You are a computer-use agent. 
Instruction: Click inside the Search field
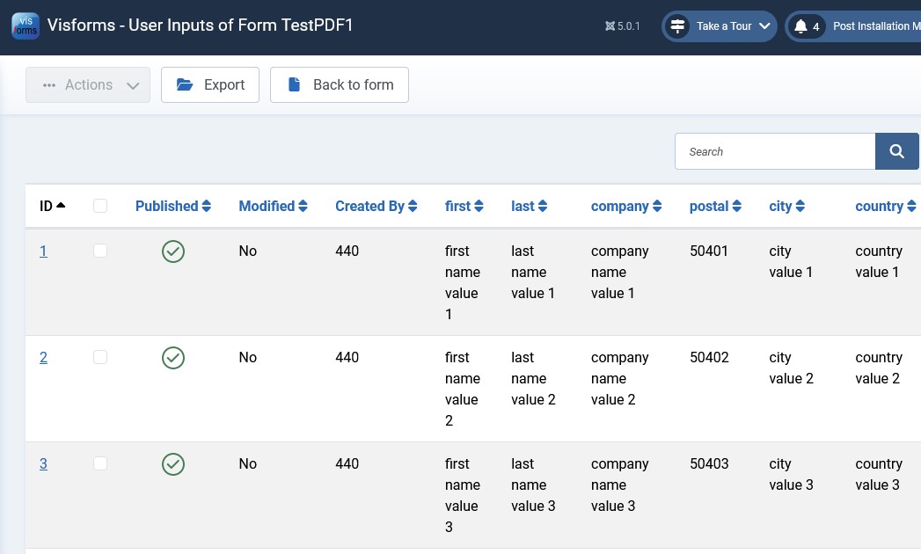click(774, 150)
